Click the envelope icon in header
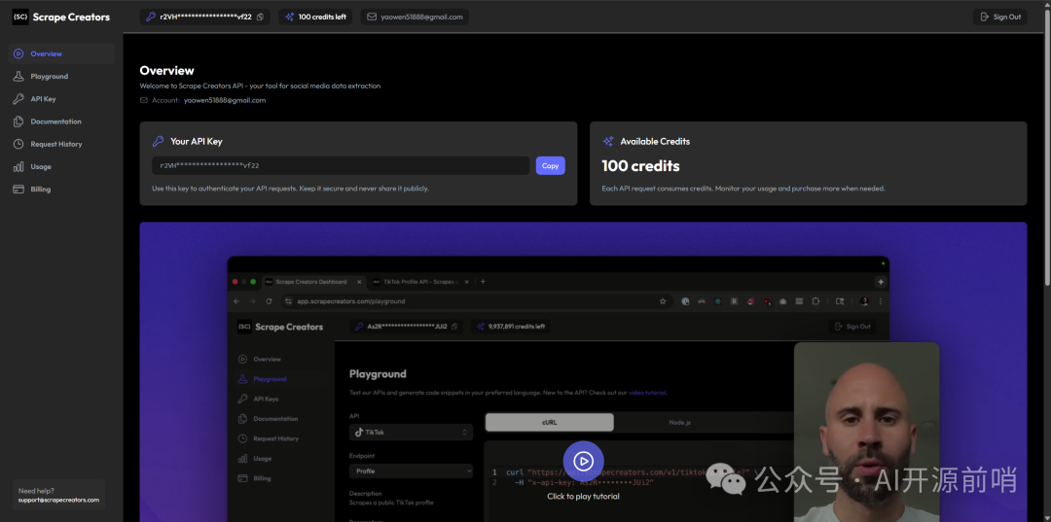The width and height of the screenshot is (1051, 522). (x=372, y=17)
